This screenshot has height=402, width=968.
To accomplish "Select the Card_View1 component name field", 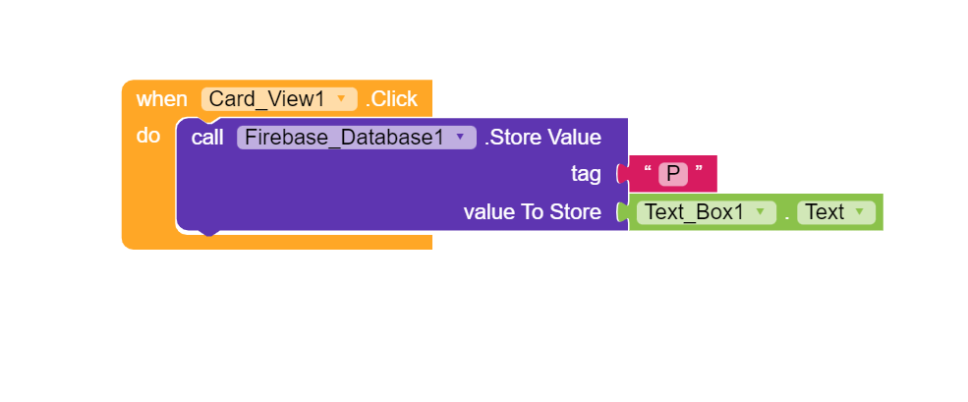I will click(x=266, y=99).
